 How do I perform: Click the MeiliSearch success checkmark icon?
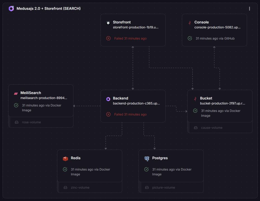[x=16, y=105]
